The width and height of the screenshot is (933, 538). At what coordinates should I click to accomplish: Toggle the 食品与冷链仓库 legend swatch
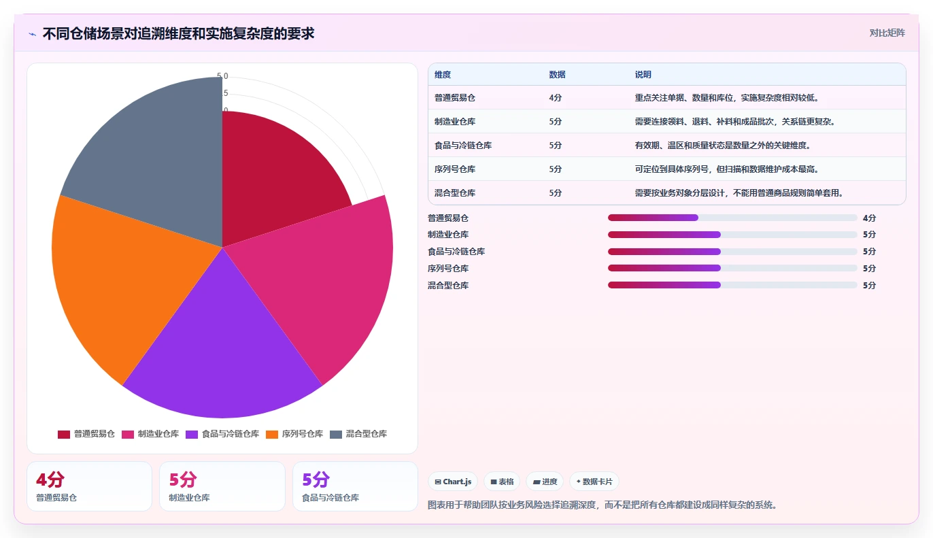(192, 434)
